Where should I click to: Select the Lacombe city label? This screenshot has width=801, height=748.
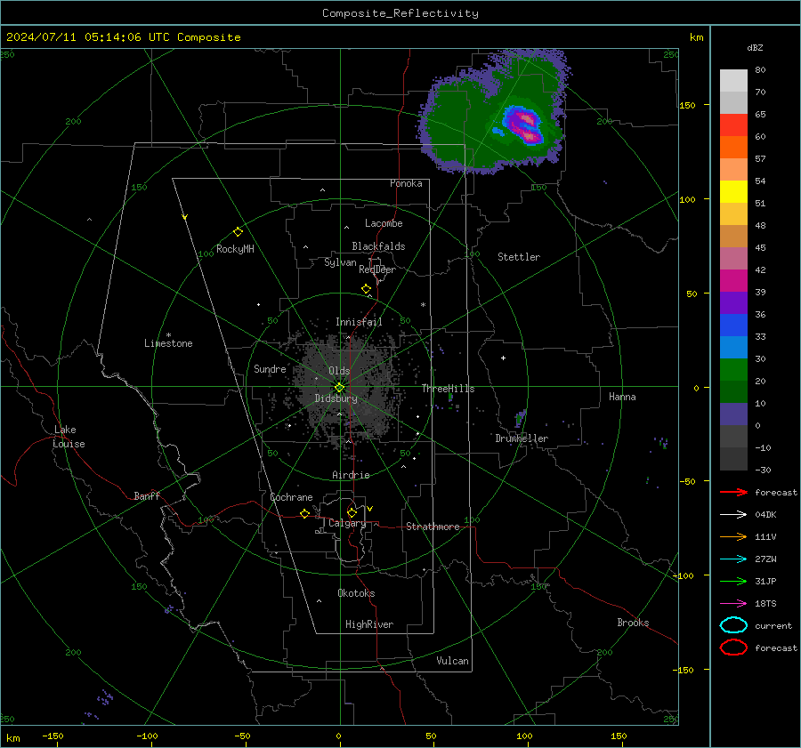384,223
